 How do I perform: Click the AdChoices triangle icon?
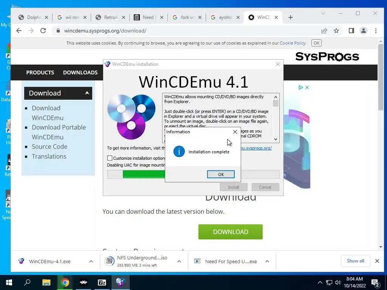pos(300,87)
